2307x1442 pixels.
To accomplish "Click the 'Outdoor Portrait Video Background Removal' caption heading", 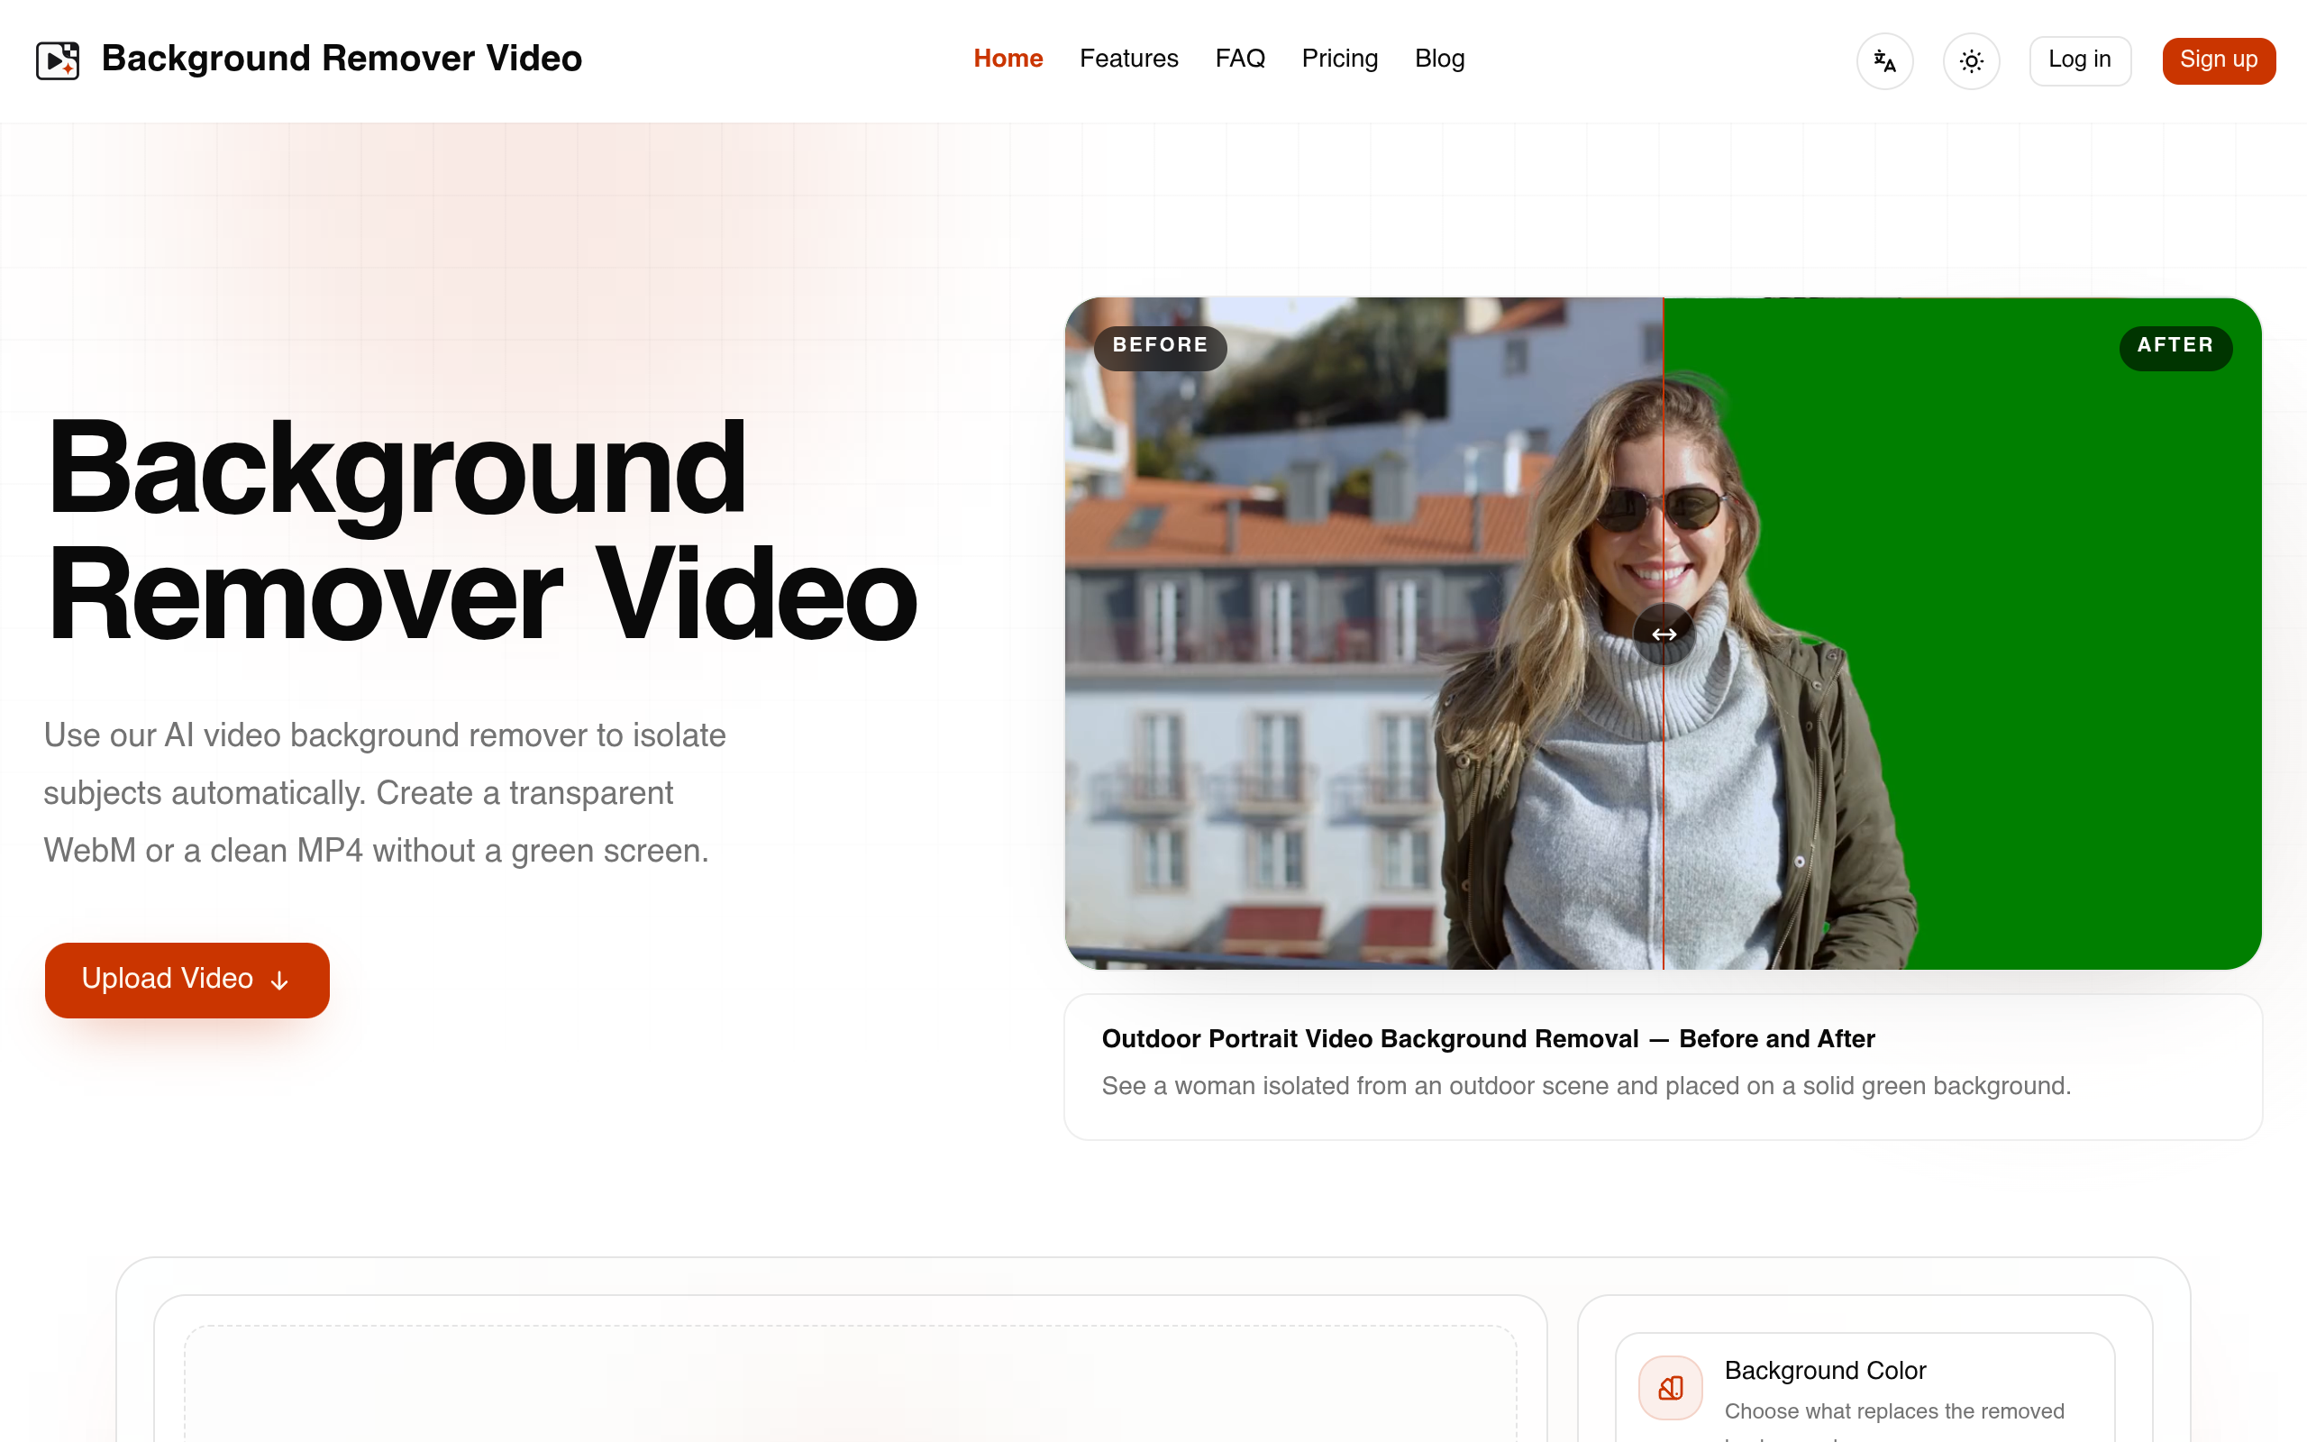I will pyautogui.click(x=1487, y=1038).
